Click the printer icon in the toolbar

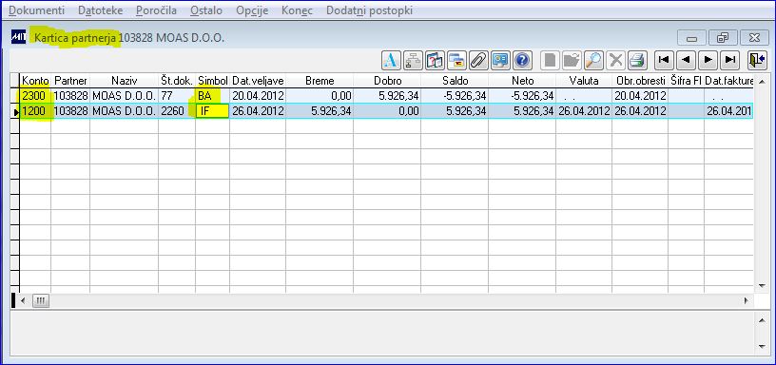[636, 60]
